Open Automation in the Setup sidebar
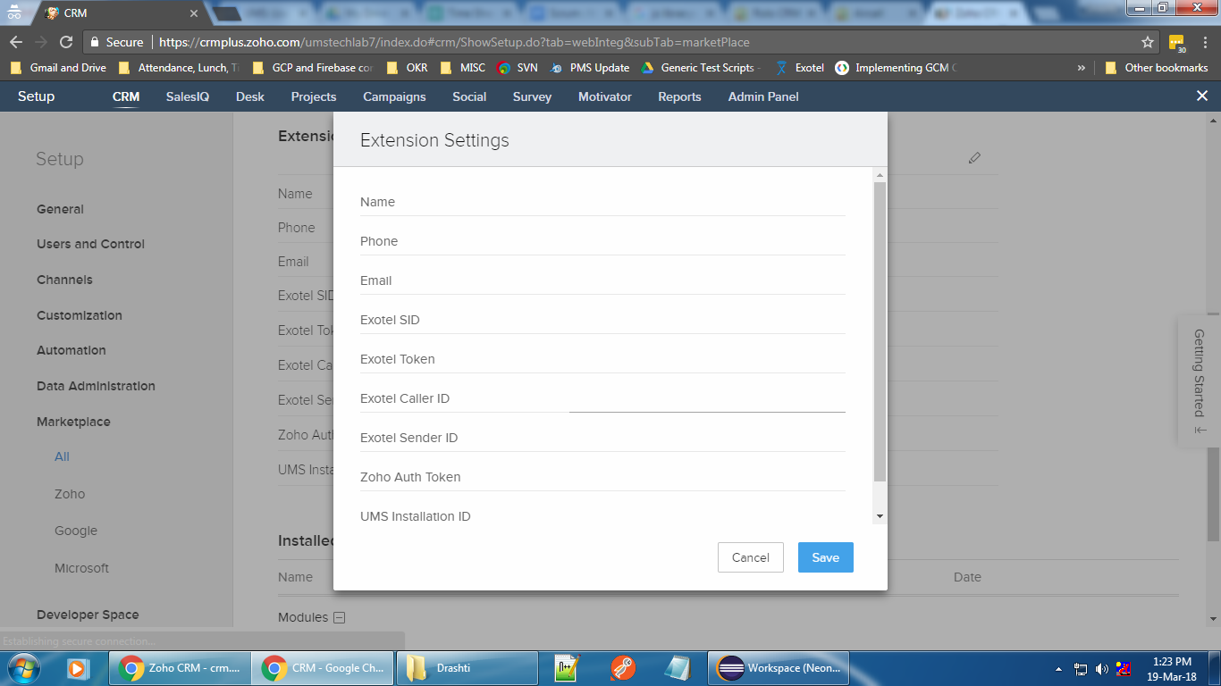 (72, 350)
